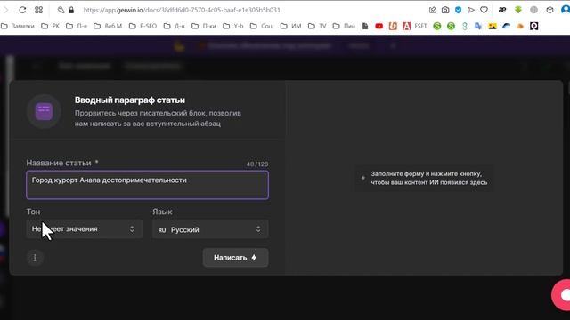Open the ESET bookmark
The width and height of the screenshot is (570, 320).
tap(420, 26)
